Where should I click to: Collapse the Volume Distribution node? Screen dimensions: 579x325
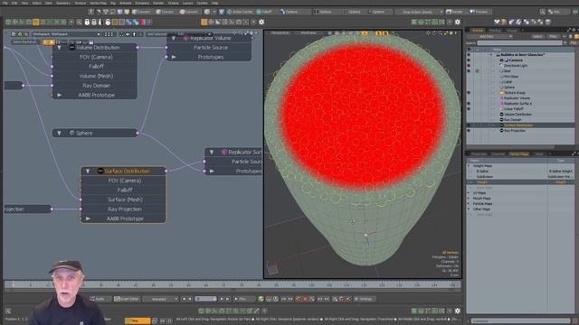coord(59,48)
